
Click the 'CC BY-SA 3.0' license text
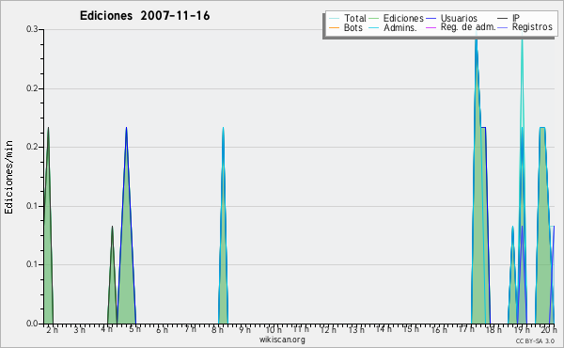coord(535,340)
